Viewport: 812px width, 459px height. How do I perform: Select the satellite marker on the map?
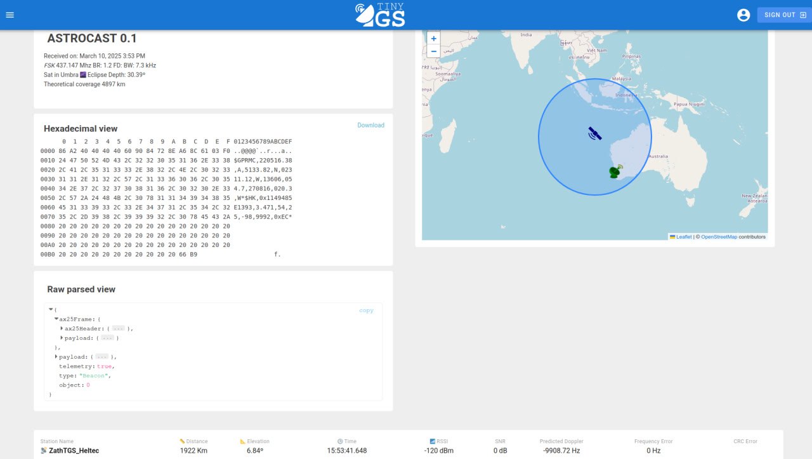click(x=594, y=133)
